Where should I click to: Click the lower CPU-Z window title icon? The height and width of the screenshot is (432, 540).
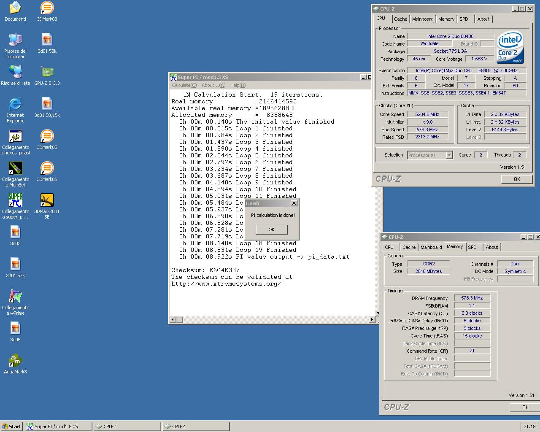[384, 237]
